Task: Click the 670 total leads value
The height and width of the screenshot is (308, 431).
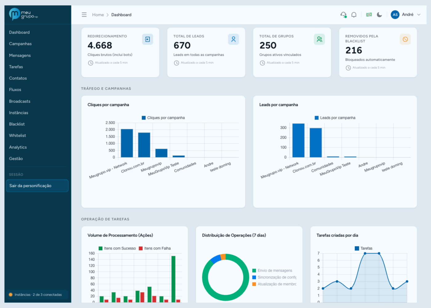Action: pos(182,46)
